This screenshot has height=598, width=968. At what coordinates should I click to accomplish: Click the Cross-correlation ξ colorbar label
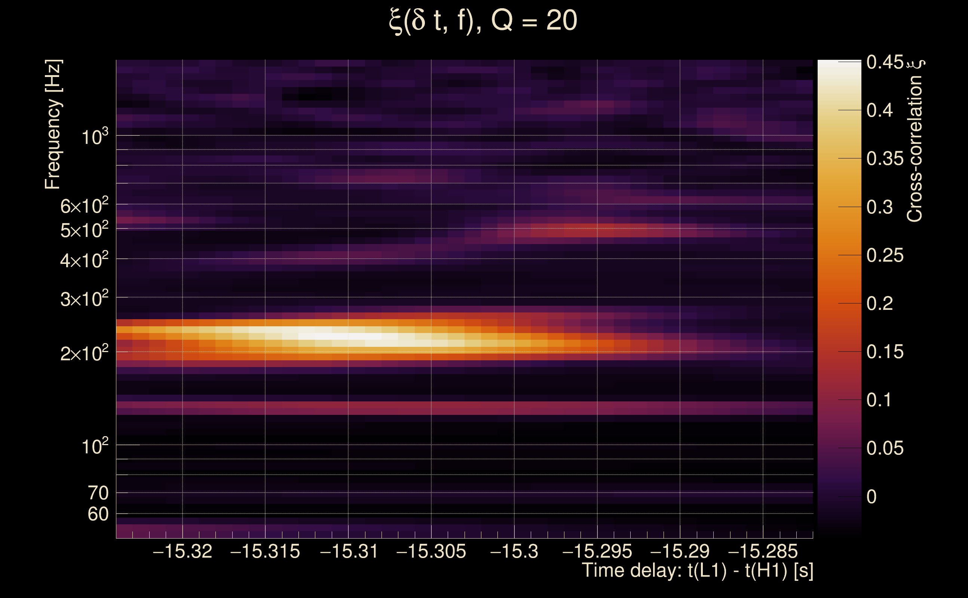(915, 141)
